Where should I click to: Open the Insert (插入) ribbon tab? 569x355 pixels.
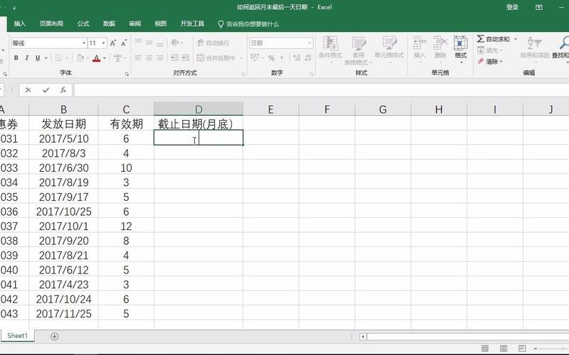pyautogui.click(x=20, y=23)
